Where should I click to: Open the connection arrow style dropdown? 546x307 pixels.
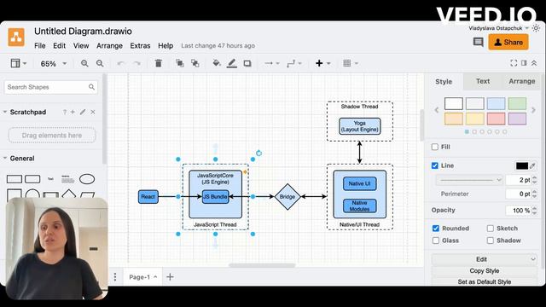coord(272,63)
